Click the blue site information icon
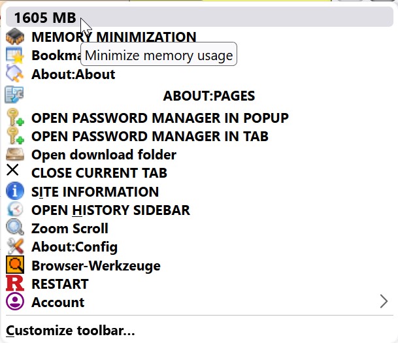This screenshot has height=343, width=398. click(14, 191)
